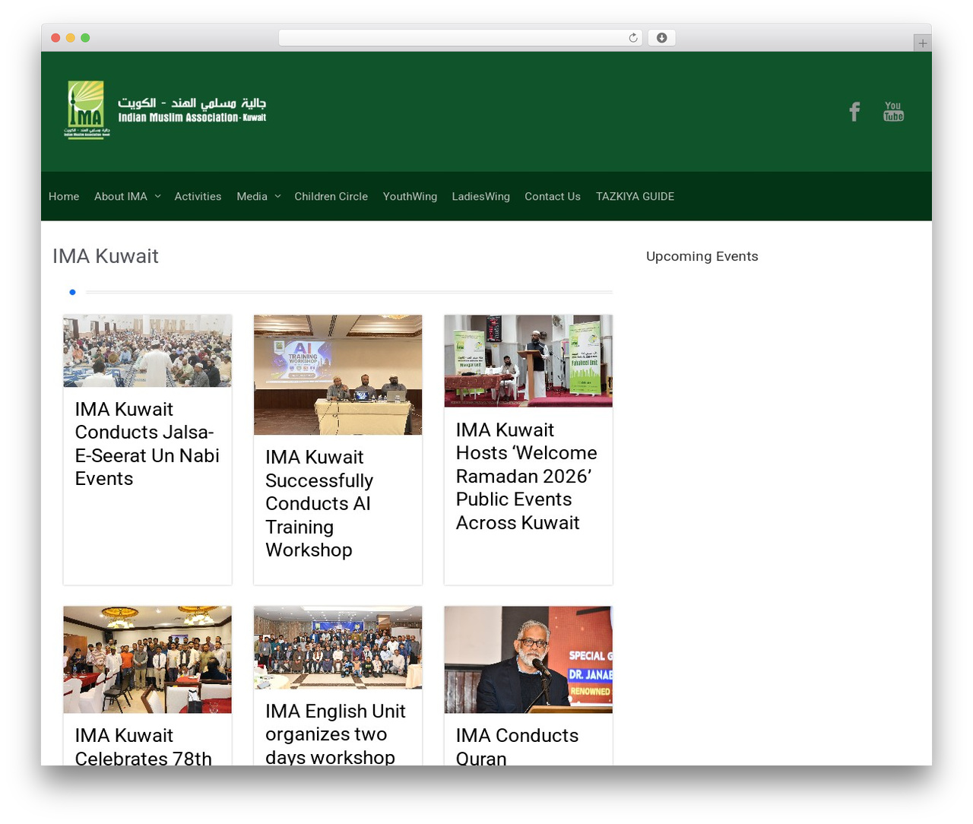Viewport: 973px width, 824px height.
Task: Open the Activities menu item
Action: tap(198, 196)
